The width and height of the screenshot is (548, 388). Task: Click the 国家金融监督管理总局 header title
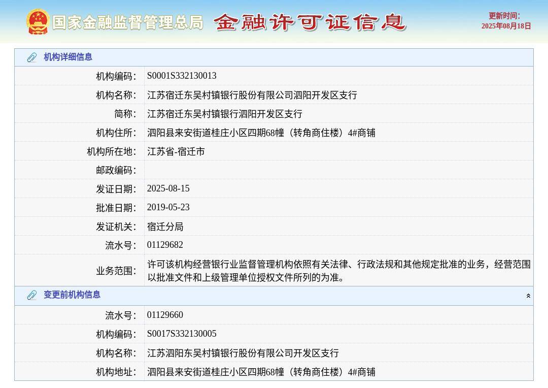click(127, 23)
